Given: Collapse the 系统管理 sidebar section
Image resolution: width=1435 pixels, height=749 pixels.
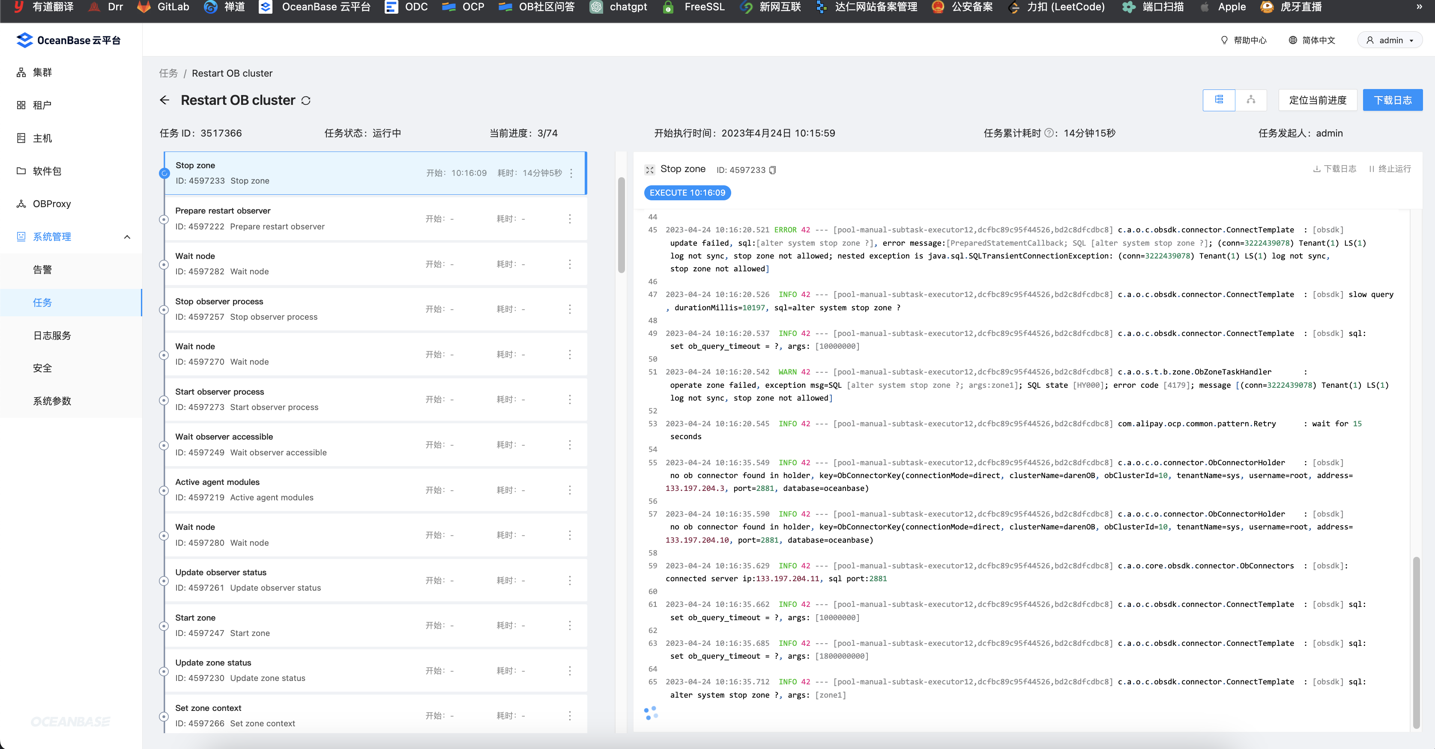Looking at the screenshot, I should [127, 237].
